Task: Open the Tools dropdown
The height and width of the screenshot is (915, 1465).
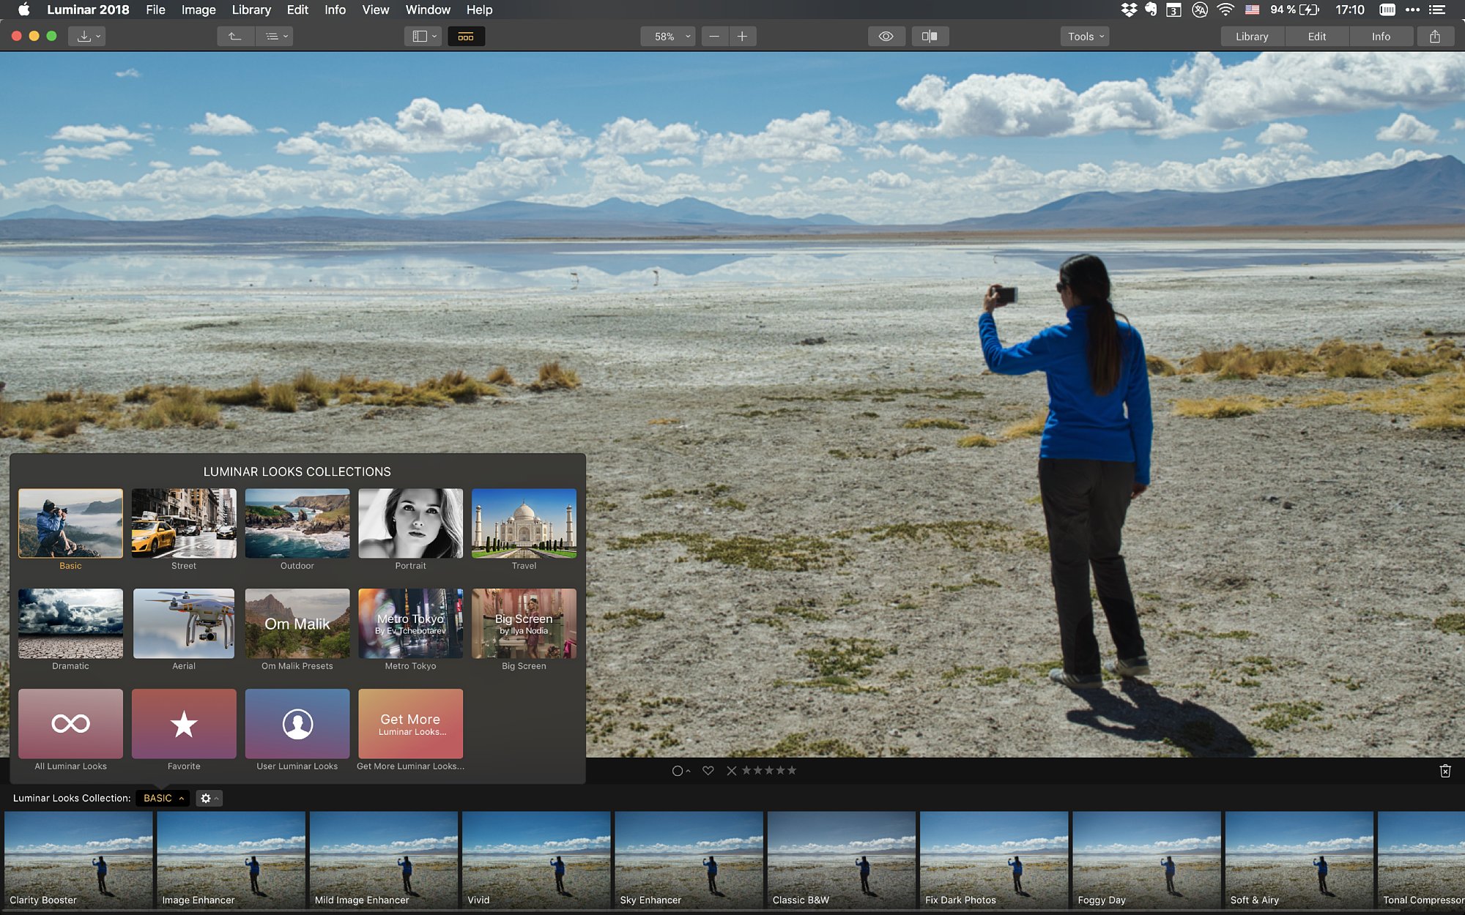Action: coord(1085,36)
